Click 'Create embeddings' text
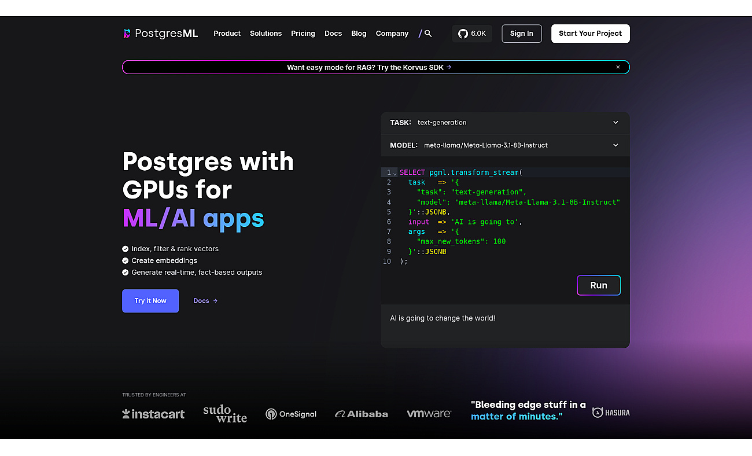Viewport: 752px width, 456px height. 164,260
